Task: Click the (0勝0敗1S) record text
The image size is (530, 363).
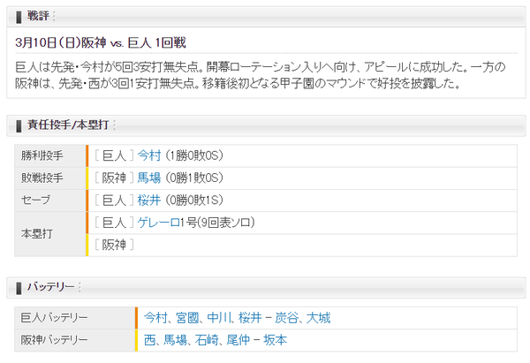Action: point(194,200)
